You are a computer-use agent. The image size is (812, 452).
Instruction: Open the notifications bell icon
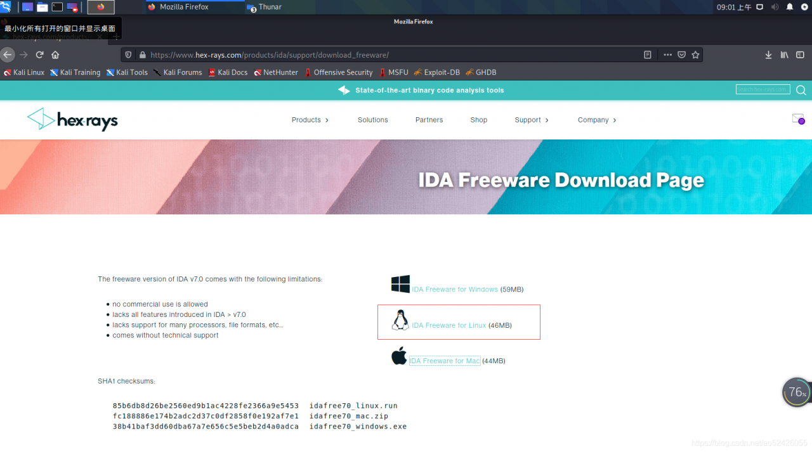[x=790, y=7]
